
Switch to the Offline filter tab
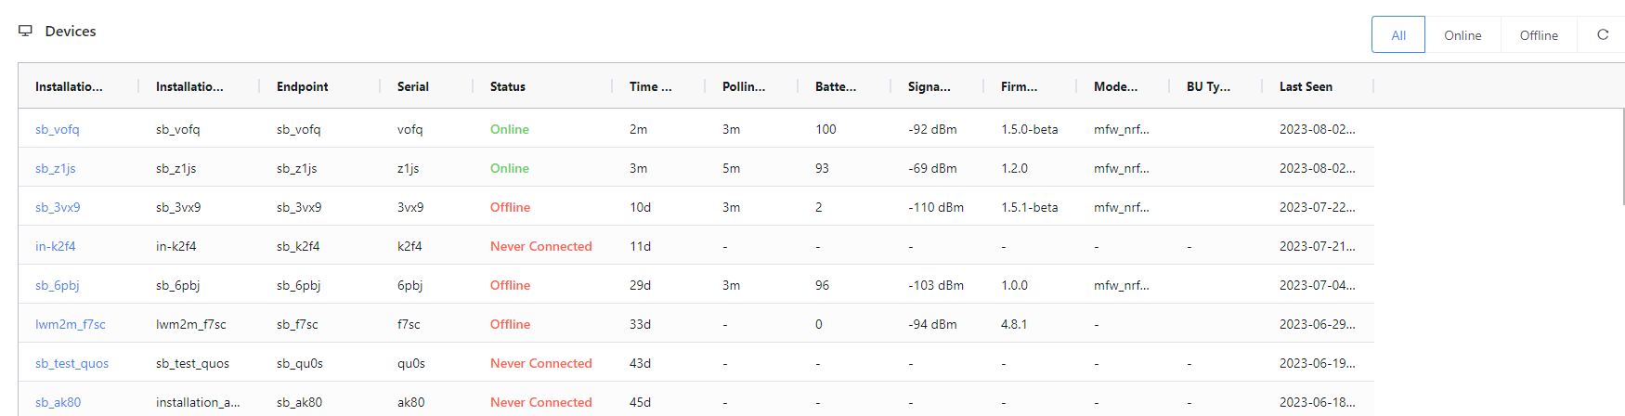1539,35
